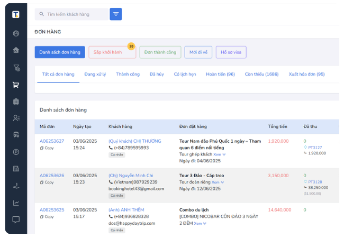Open customer (Chị) Nguyễn Minh Chi
Screen dimensions: 344x238
pos(131,176)
